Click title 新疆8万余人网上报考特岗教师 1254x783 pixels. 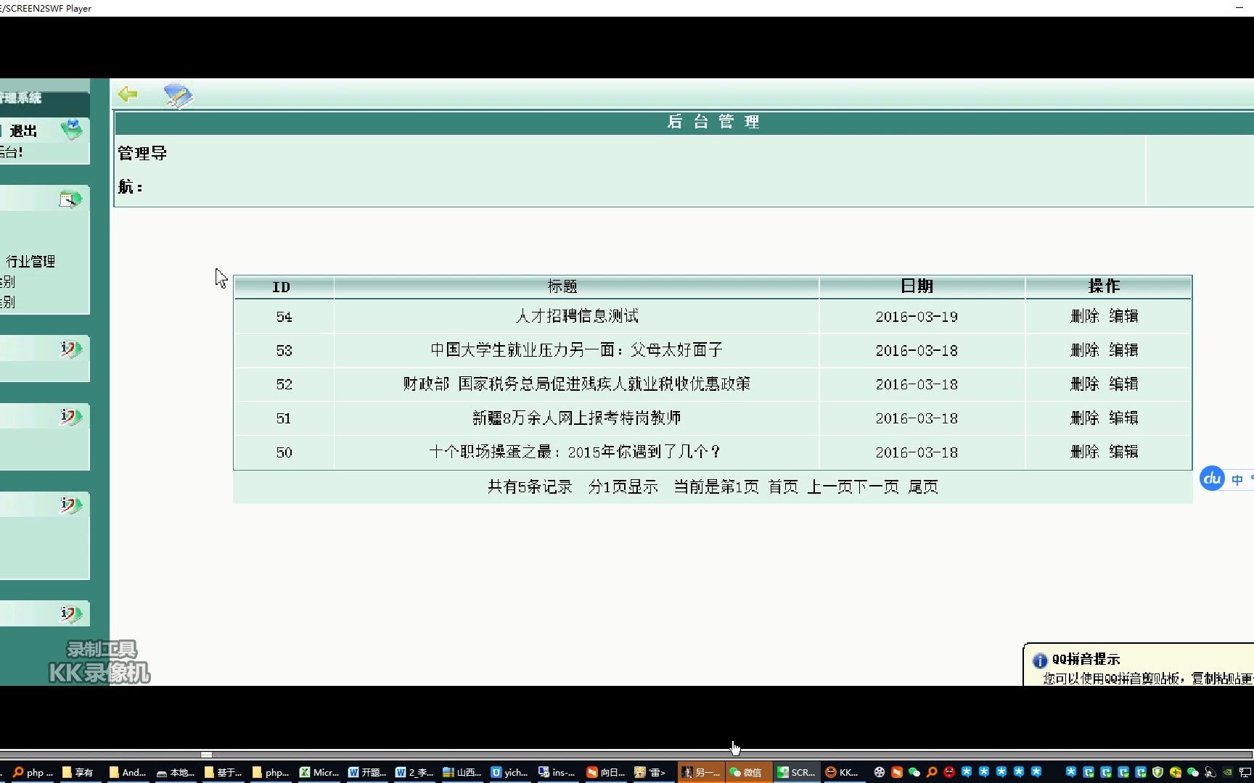pyautogui.click(x=577, y=418)
